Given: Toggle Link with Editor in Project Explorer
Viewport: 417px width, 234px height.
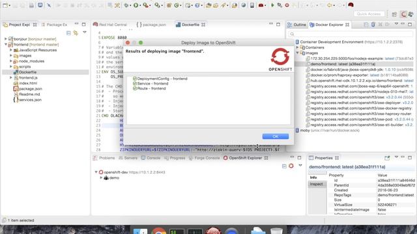Looking at the screenshot, I should coord(76,33).
